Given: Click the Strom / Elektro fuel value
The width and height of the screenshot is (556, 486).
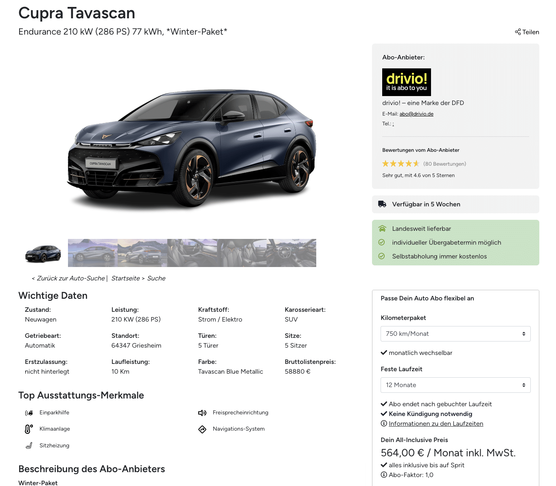Looking at the screenshot, I should coord(220,320).
